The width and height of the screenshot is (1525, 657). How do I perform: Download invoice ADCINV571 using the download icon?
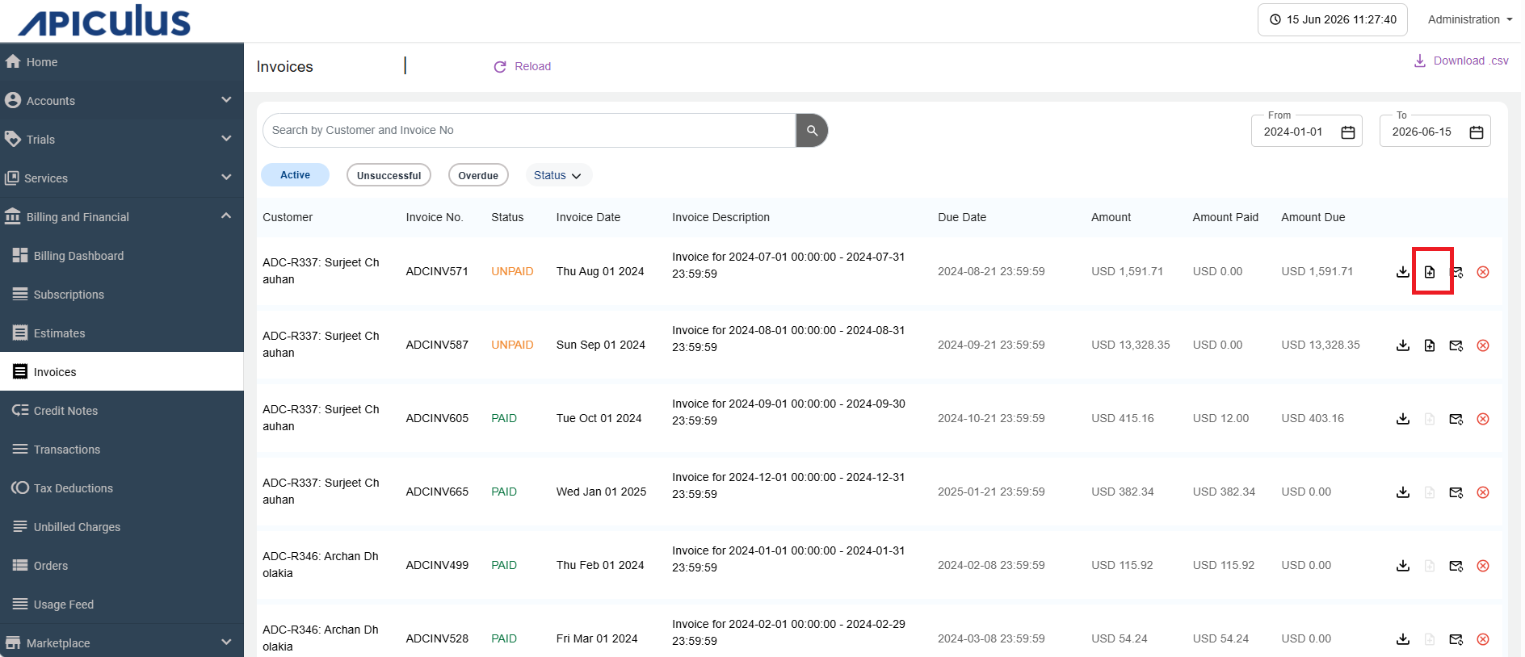1403,272
